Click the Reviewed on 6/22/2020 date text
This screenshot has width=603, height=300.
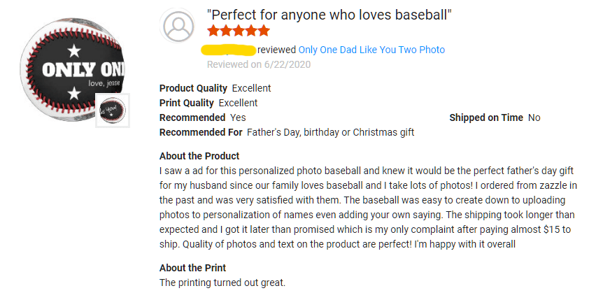[x=259, y=64]
